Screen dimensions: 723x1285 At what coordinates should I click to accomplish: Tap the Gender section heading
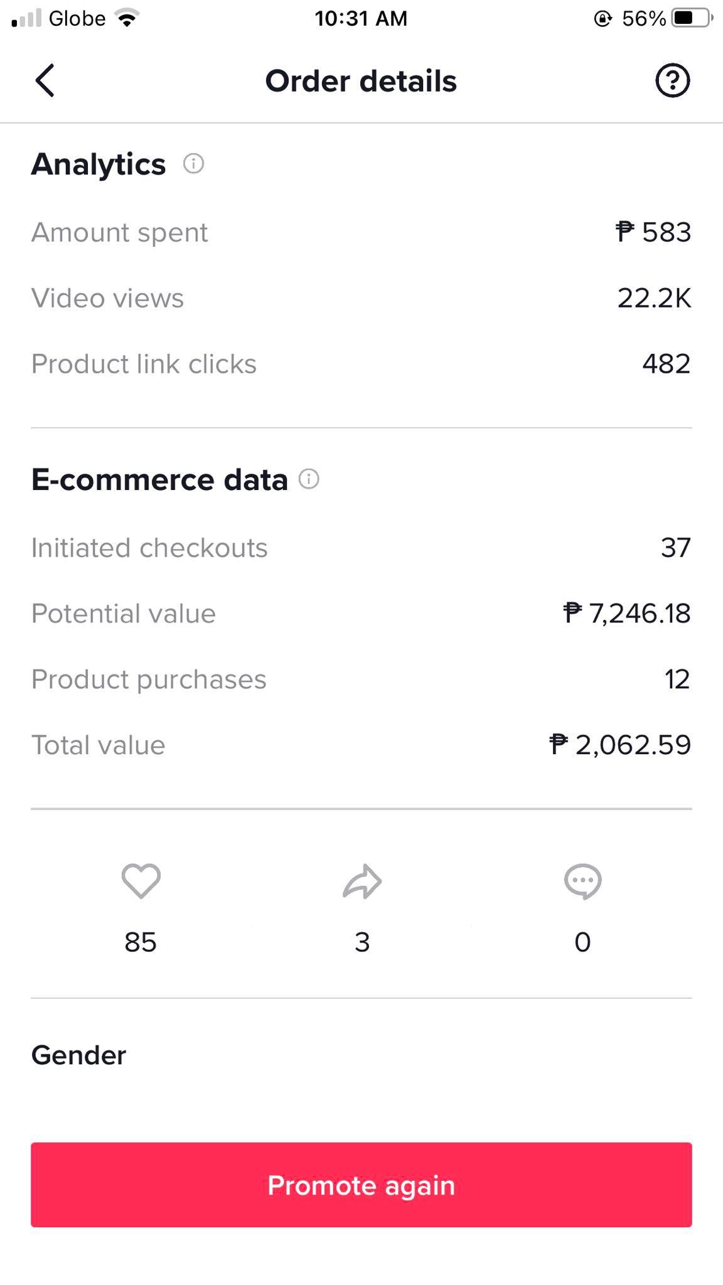click(78, 1055)
